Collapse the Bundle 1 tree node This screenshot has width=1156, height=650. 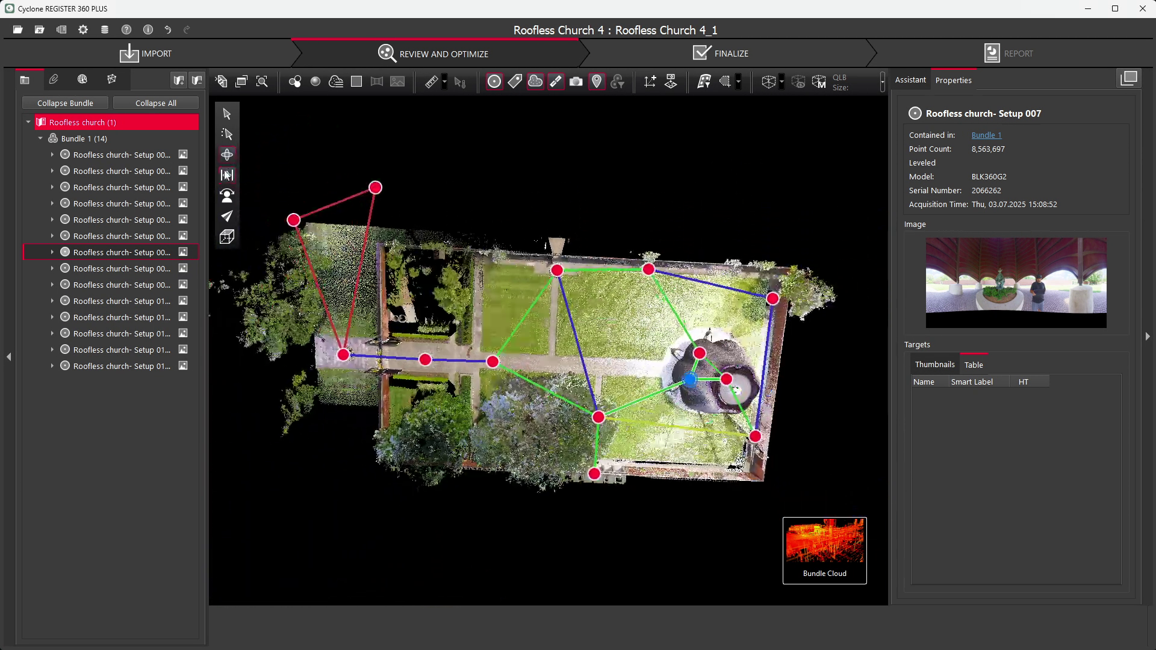(x=40, y=138)
